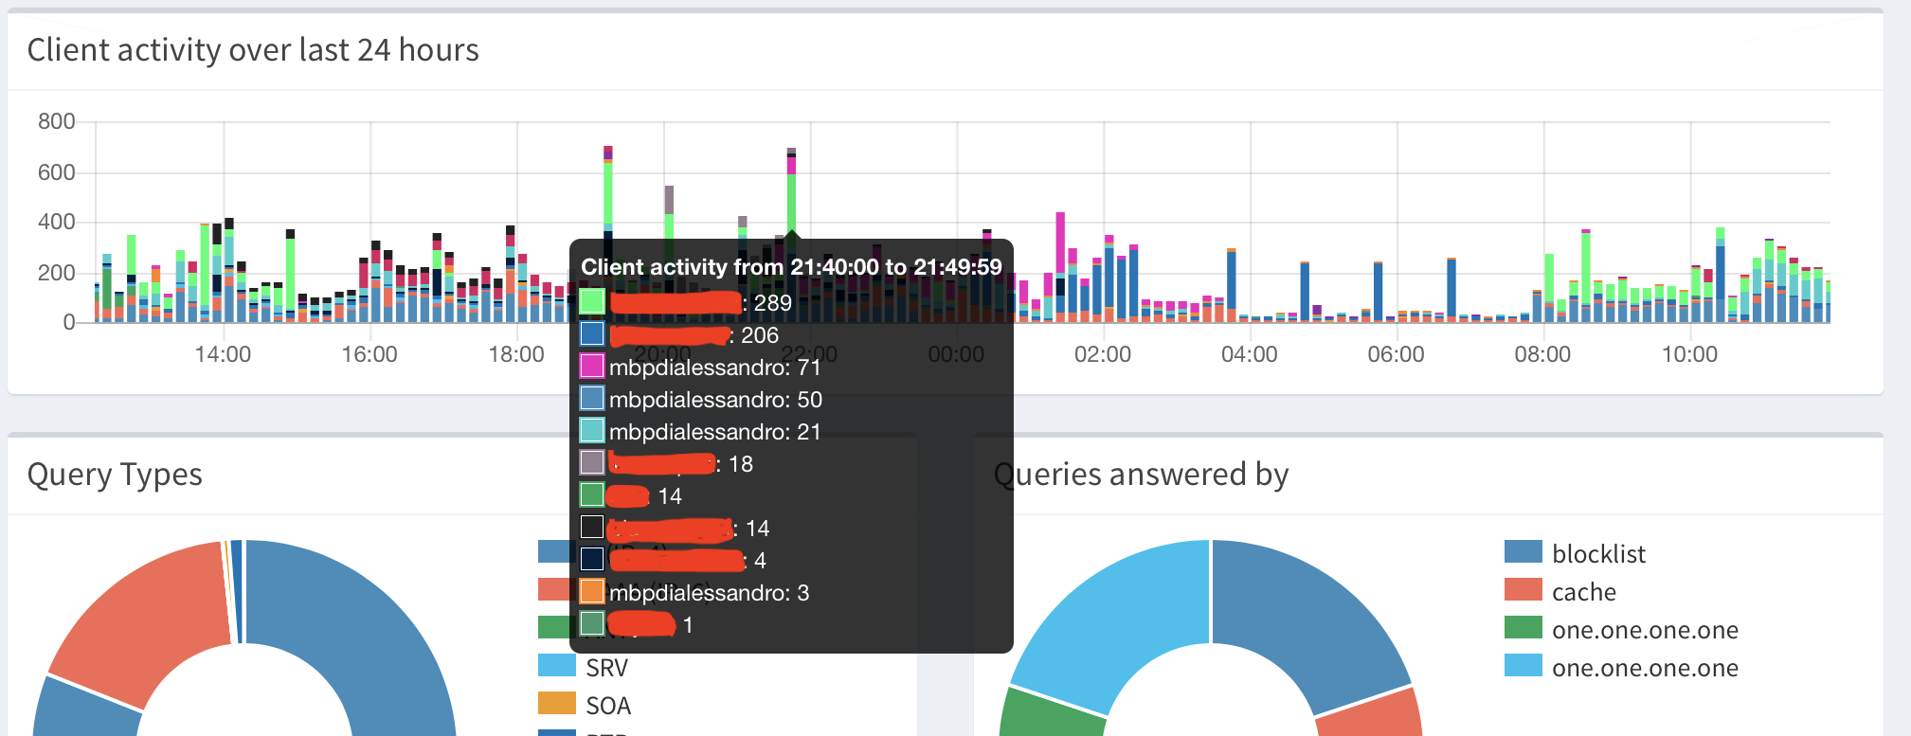Click tooltip row 'mbpdialessandro: 3'
1911x736 pixels.
click(694, 593)
